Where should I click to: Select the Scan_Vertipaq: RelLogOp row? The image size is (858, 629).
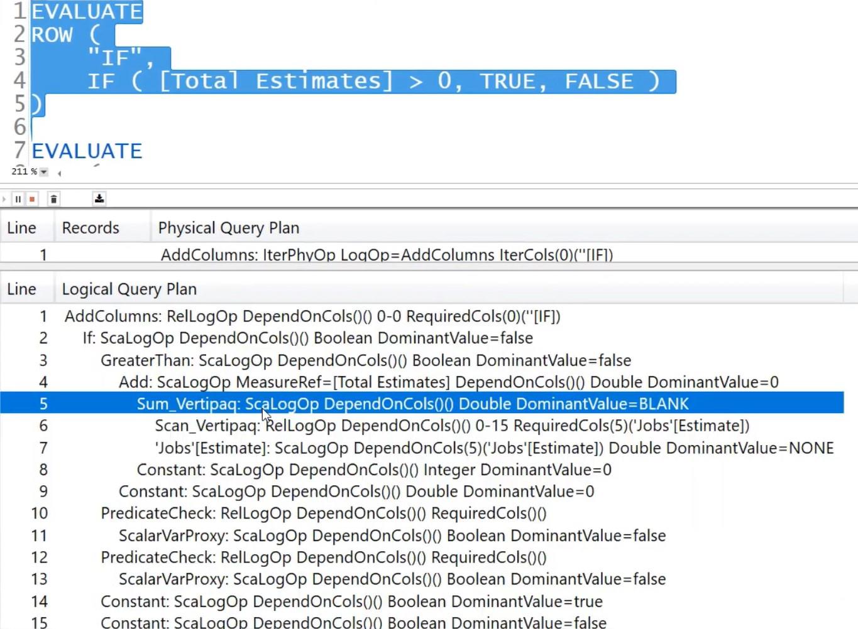(422, 426)
